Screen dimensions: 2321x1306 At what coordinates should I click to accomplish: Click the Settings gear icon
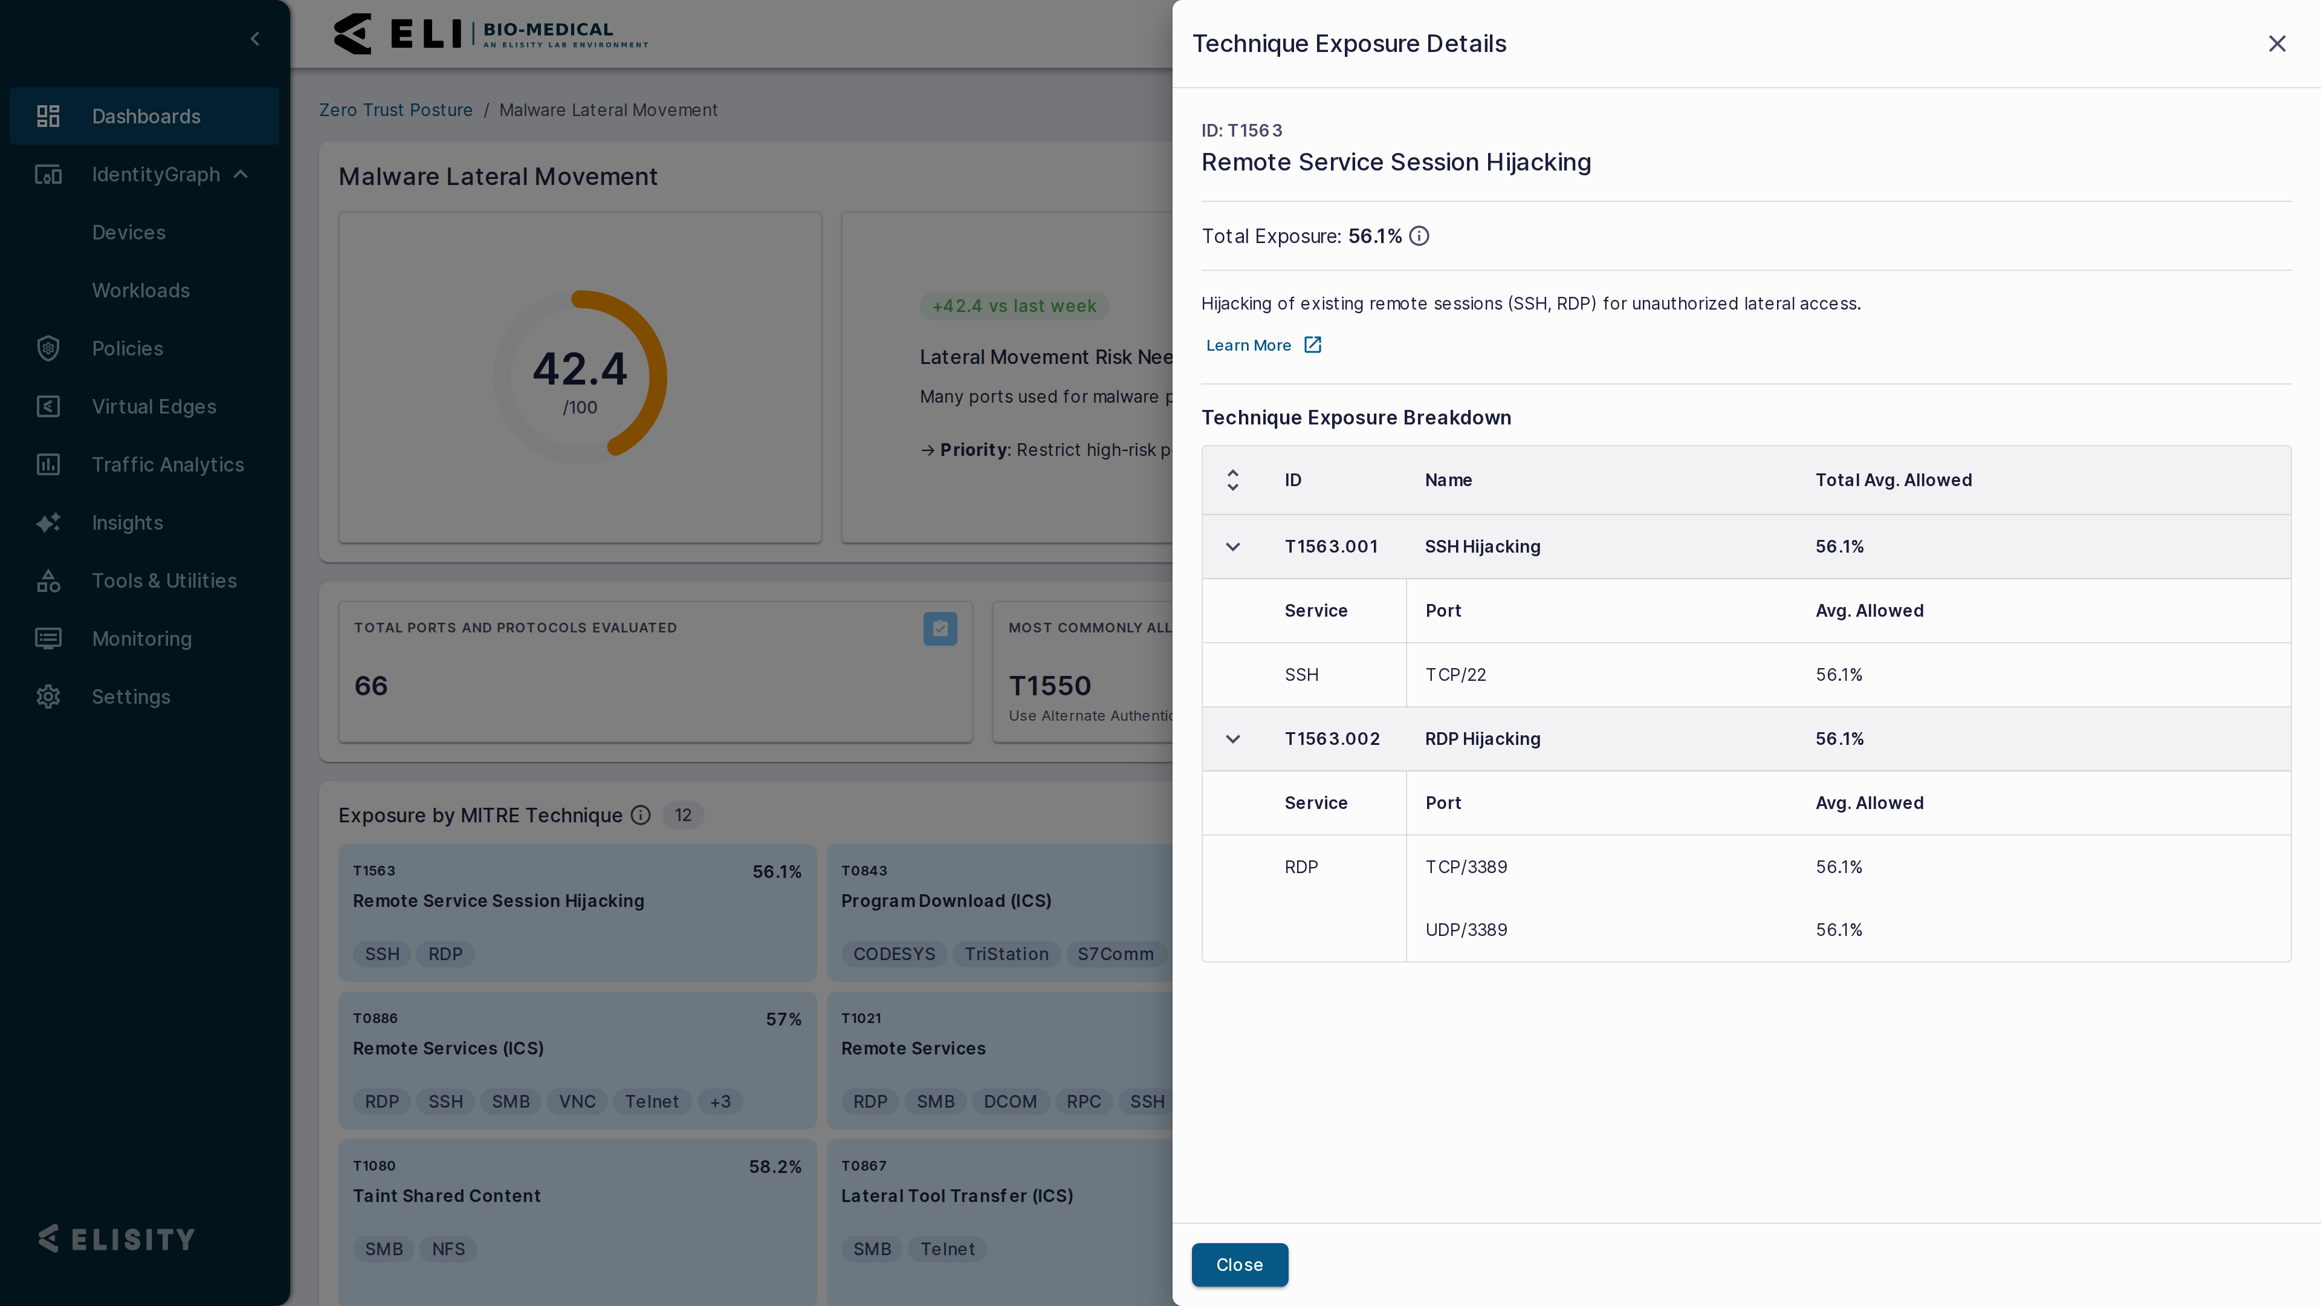tap(48, 697)
